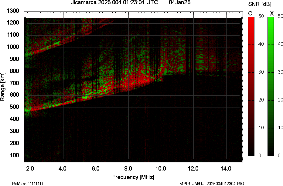Click the '900' range tick label
Viewport: 283px width, 186px height.
15,59
